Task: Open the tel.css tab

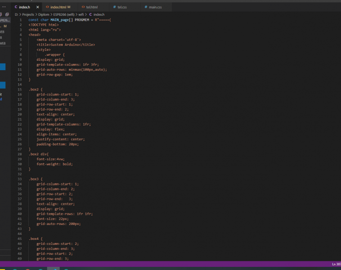Action: click(x=122, y=7)
